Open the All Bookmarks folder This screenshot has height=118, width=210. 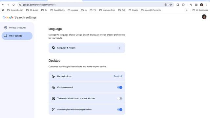click(x=200, y=10)
